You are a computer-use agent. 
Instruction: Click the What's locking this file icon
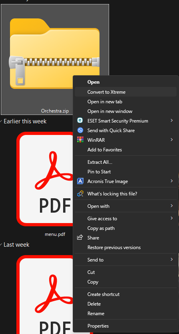click(80, 193)
